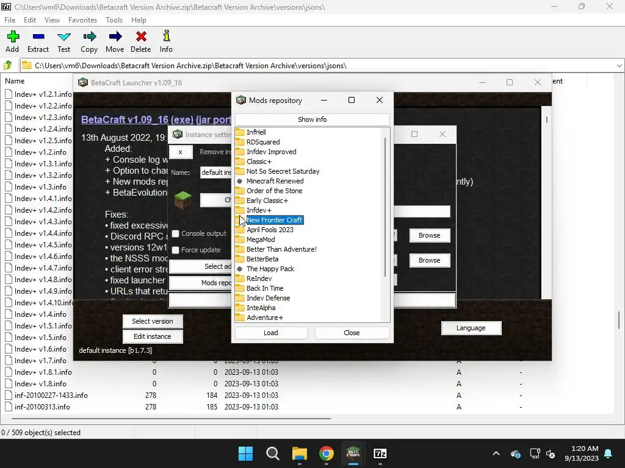This screenshot has height=468, width=625.
Task: Select Order of the Stone entry
Action: tap(274, 191)
